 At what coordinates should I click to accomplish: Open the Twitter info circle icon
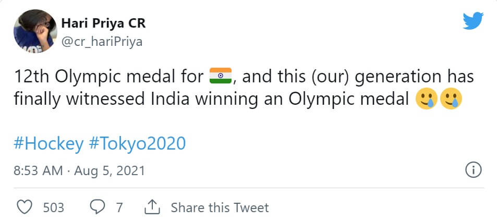[x=472, y=170]
